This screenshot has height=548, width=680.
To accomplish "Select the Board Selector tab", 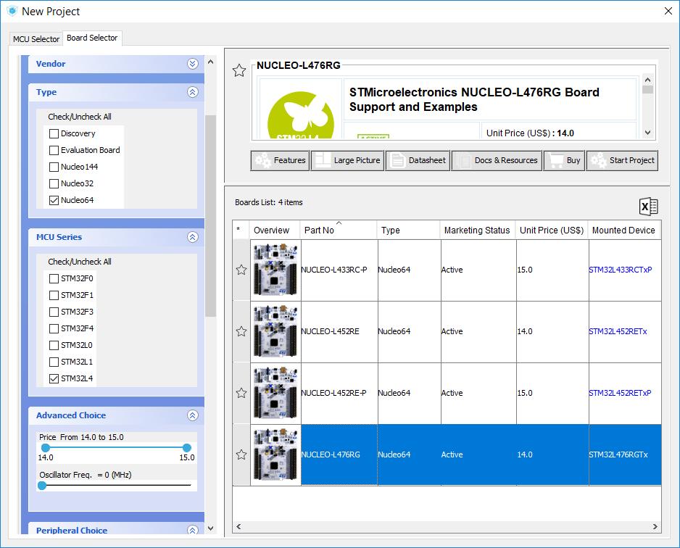I will 92,38.
